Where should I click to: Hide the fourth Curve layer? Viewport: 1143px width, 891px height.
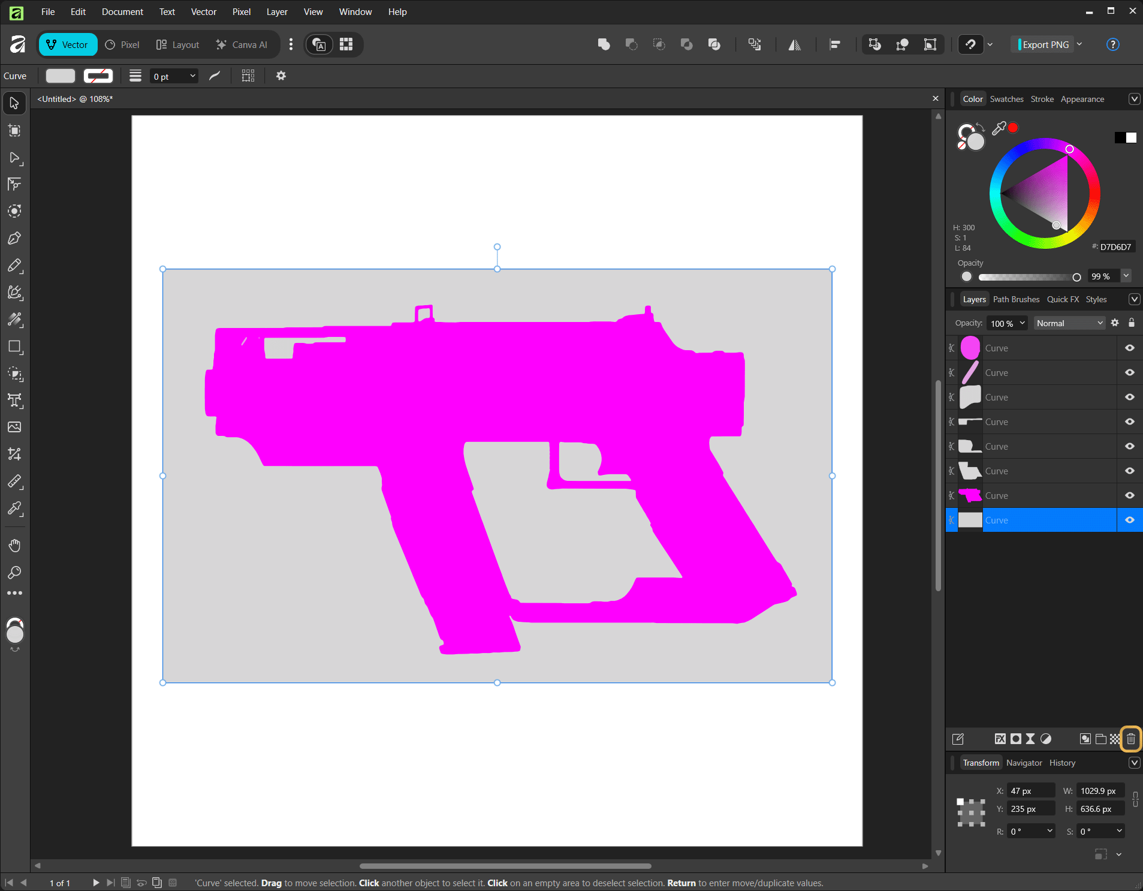pyautogui.click(x=1130, y=422)
